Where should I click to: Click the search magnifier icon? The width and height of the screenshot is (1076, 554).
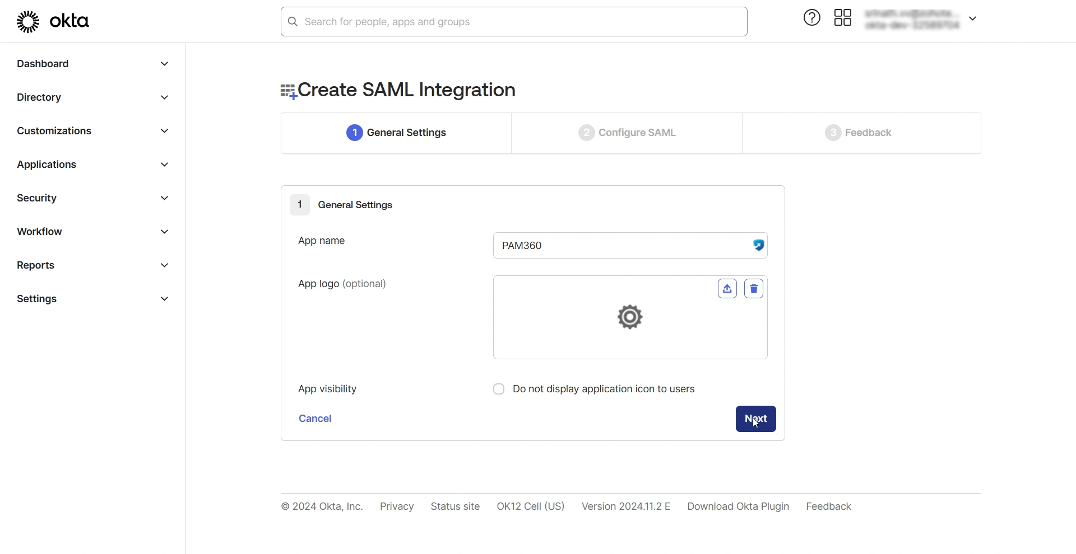293,22
